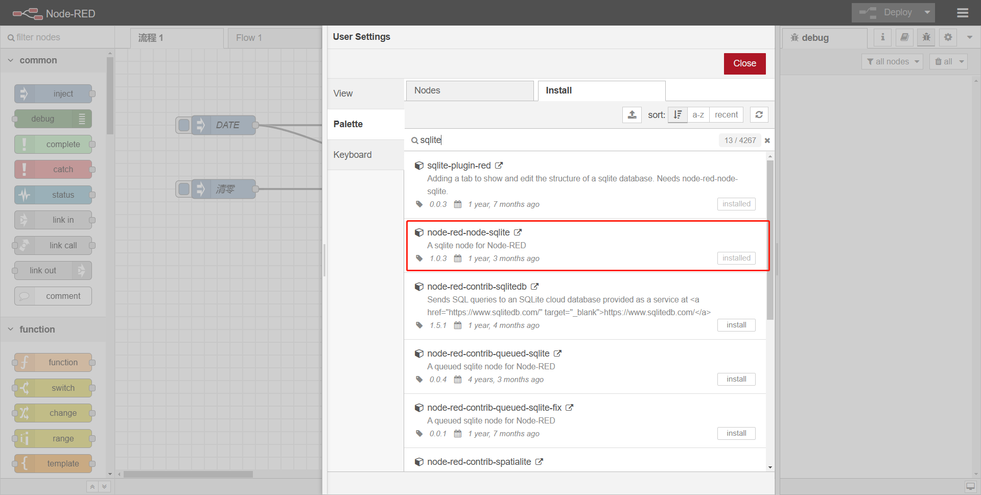
Task: Refresh the module catalogue list
Action: [759, 115]
